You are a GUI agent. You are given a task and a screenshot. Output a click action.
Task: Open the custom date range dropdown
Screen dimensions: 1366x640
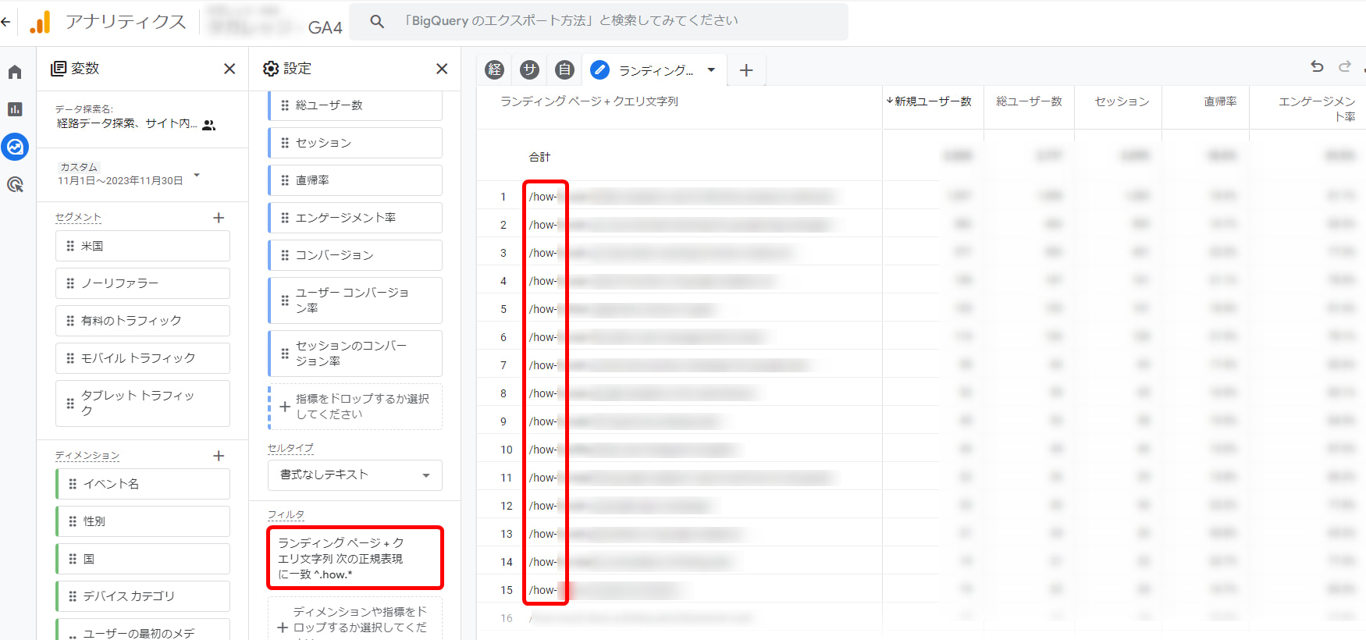click(197, 175)
